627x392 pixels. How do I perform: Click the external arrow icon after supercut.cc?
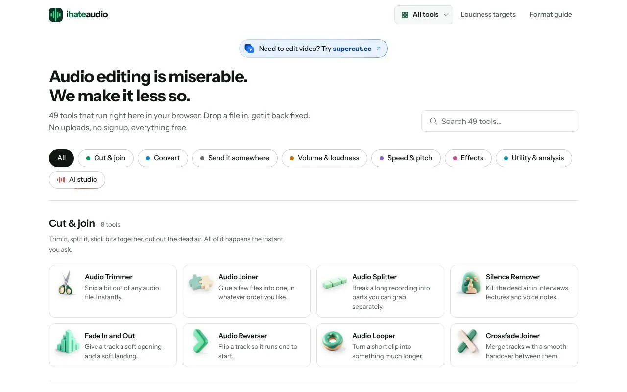[378, 49]
